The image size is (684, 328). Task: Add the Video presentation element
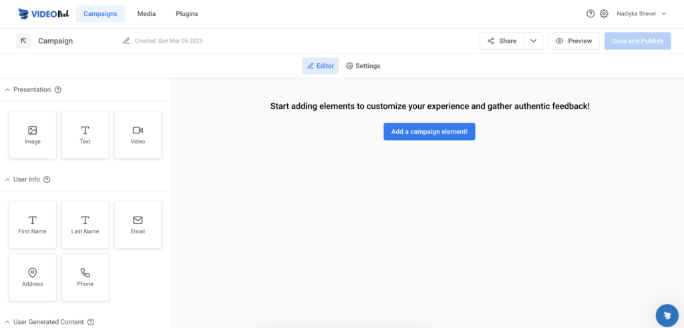point(138,135)
